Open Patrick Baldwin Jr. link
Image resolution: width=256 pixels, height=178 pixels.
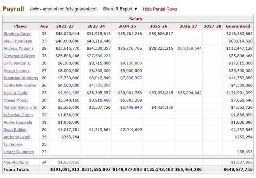pyautogui.click(x=20, y=108)
